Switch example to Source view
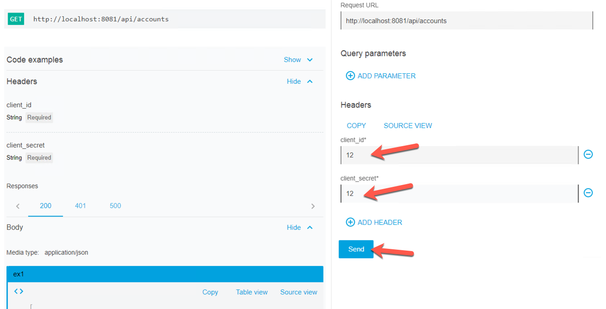The width and height of the screenshot is (606, 309). 299,292
